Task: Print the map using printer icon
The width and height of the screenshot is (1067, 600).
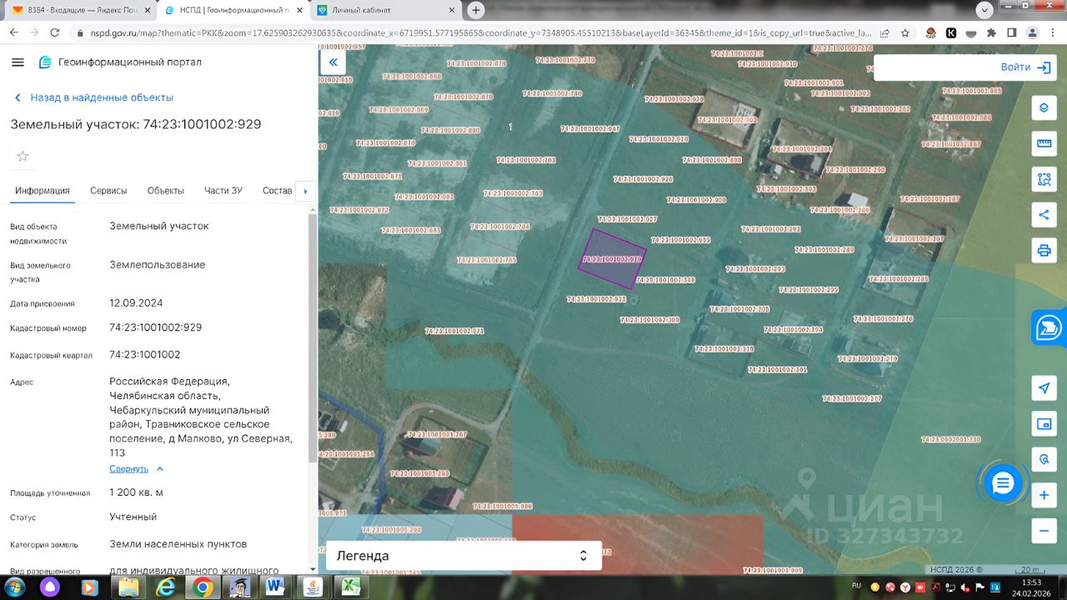Action: point(1043,250)
